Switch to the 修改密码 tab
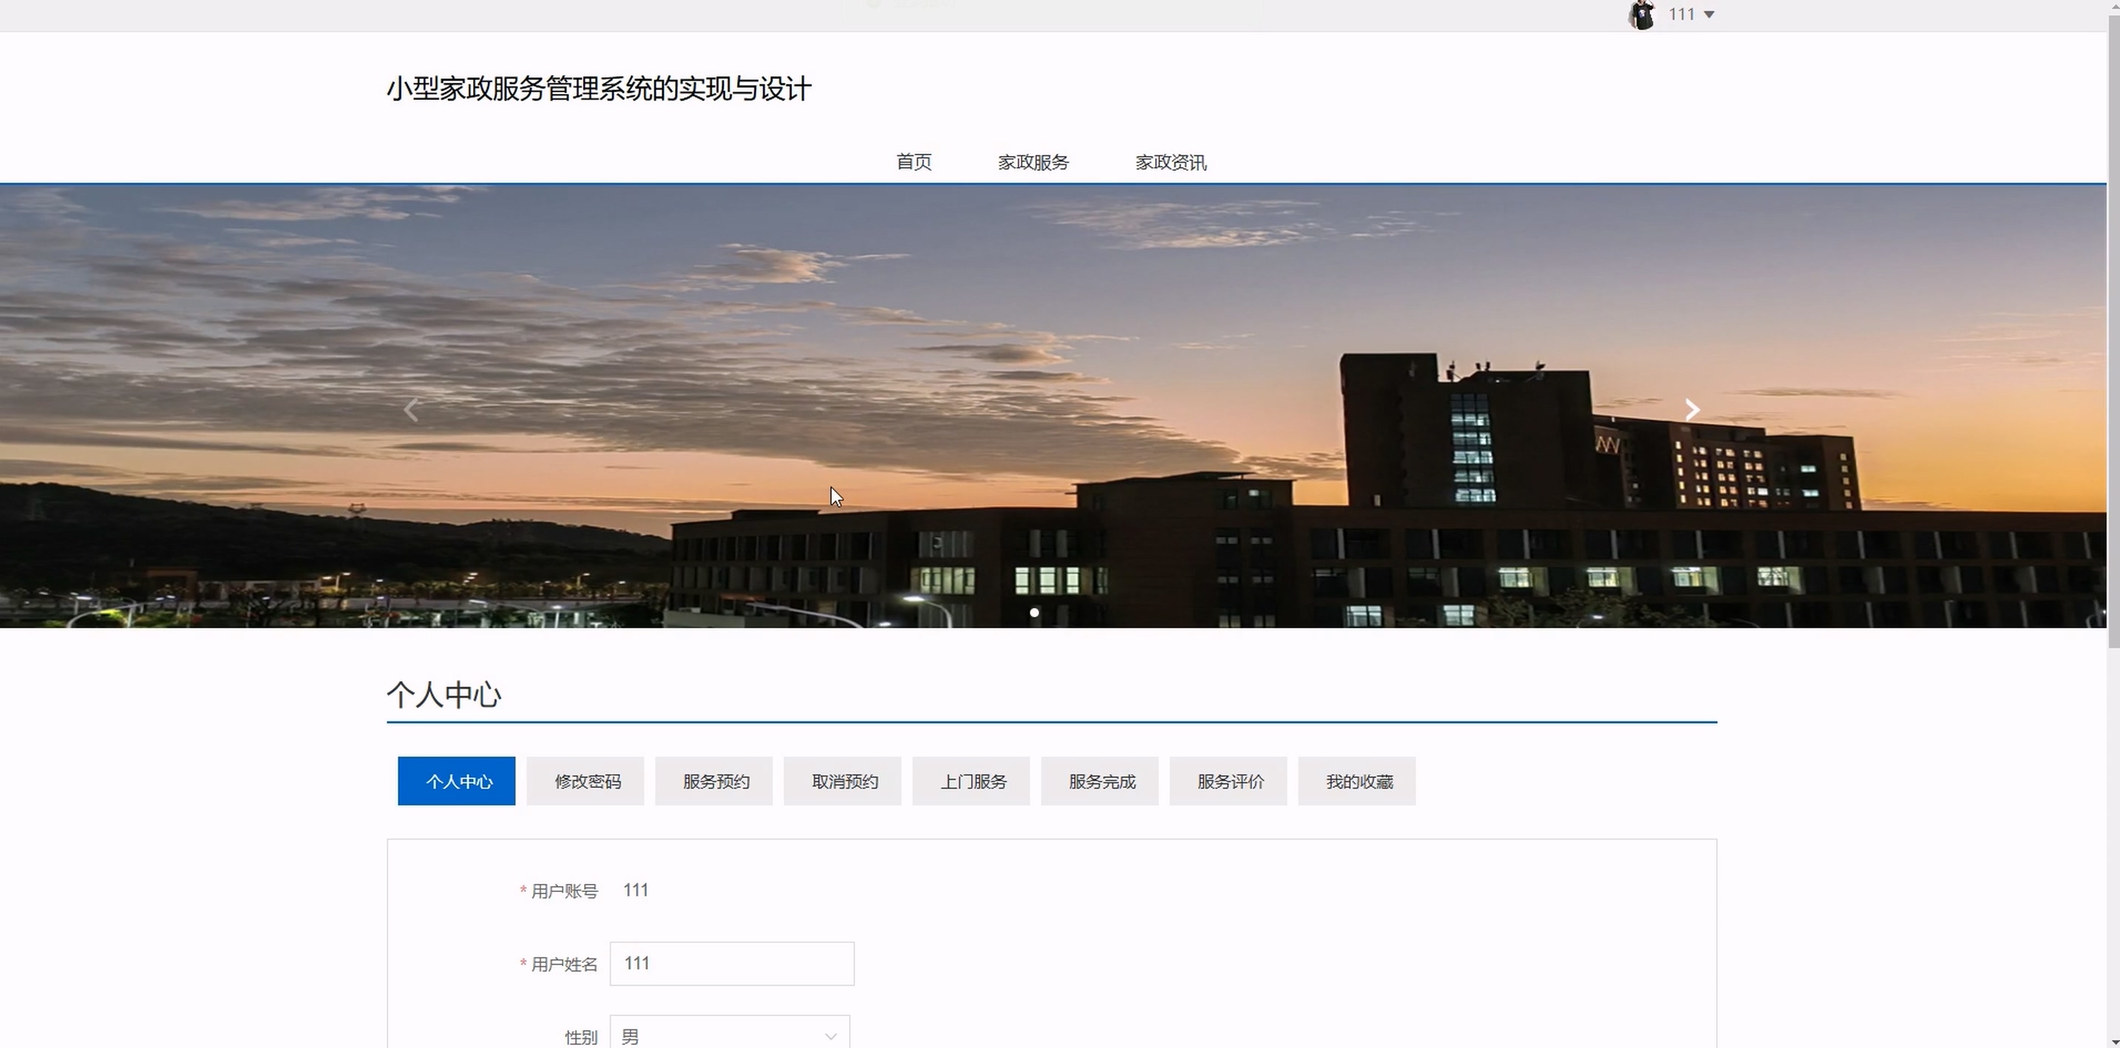The image size is (2120, 1048). tap(585, 780)
